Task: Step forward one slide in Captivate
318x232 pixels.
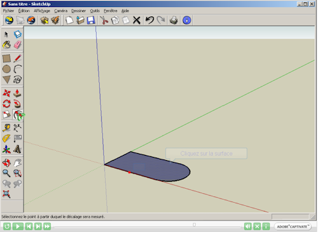Action: pyautogui.click(x=38, y=226)
